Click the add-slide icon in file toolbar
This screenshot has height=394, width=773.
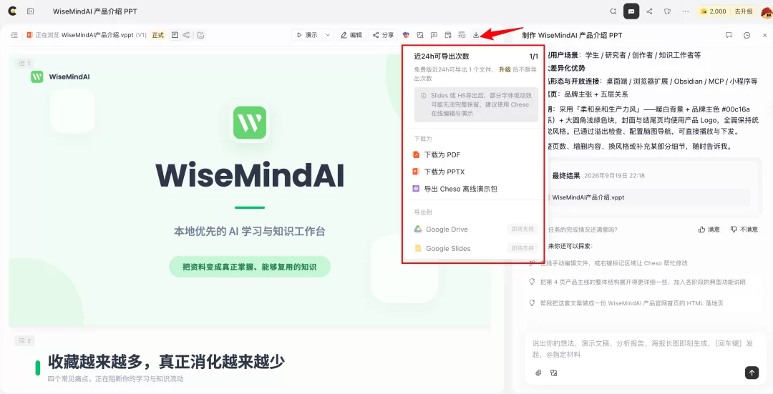pyautogui.click(x=448, y=35)
